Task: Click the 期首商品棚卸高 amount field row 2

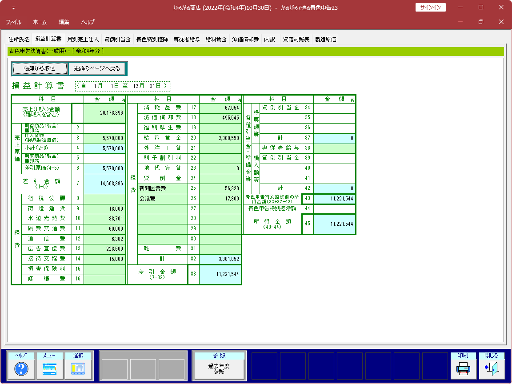Action: [105, 128]
